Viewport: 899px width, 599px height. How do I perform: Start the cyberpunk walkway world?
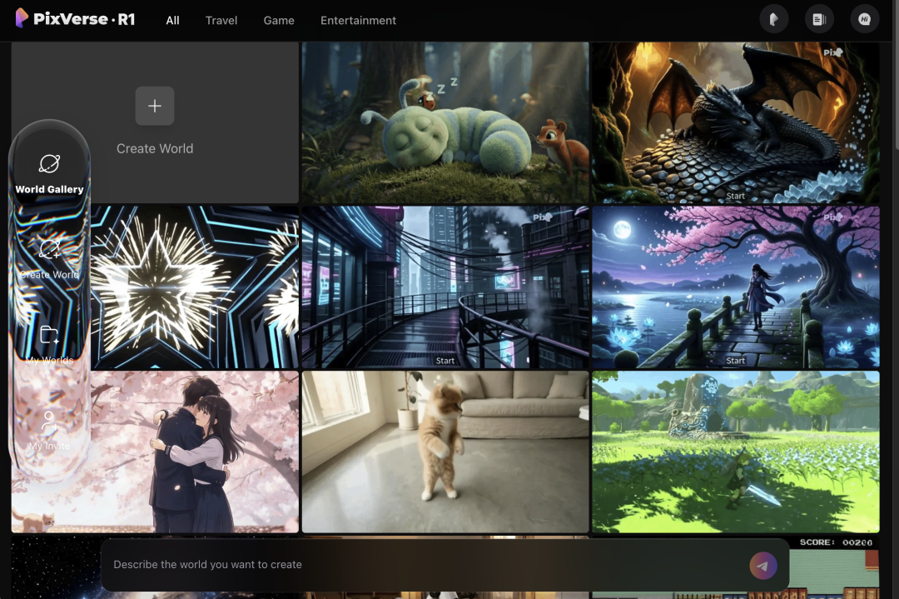coord(445,361)
